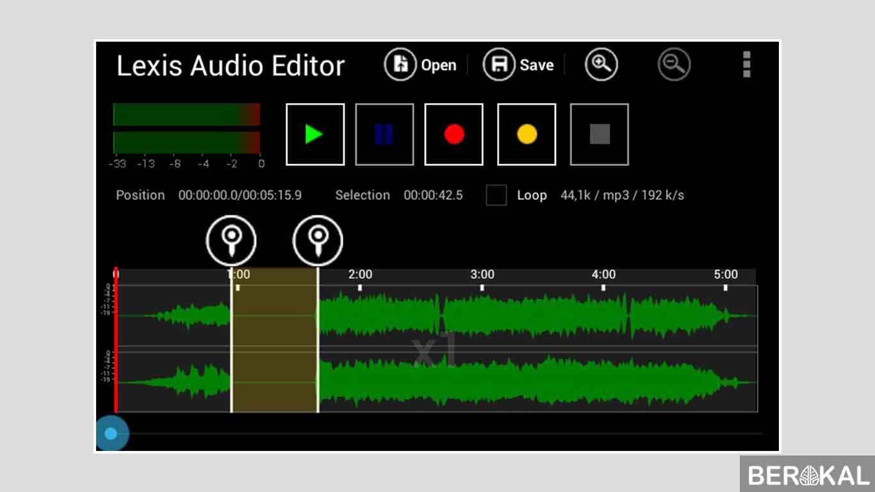
Task: Click the Lexis Audio Editor title
Action: (231, 66)
